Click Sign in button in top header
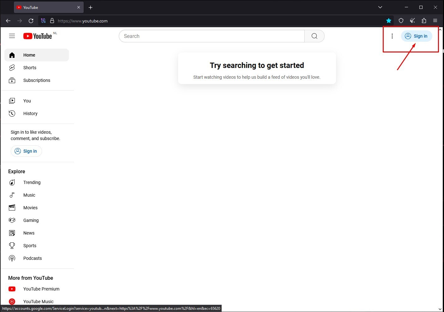 click(417, 36)
